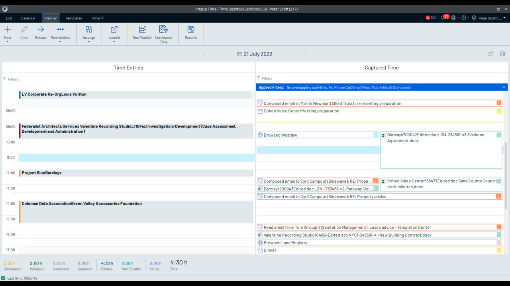The height and width of the screenshot is (286, 510).
Task: Open the settings gear icon
Action: 474,18
